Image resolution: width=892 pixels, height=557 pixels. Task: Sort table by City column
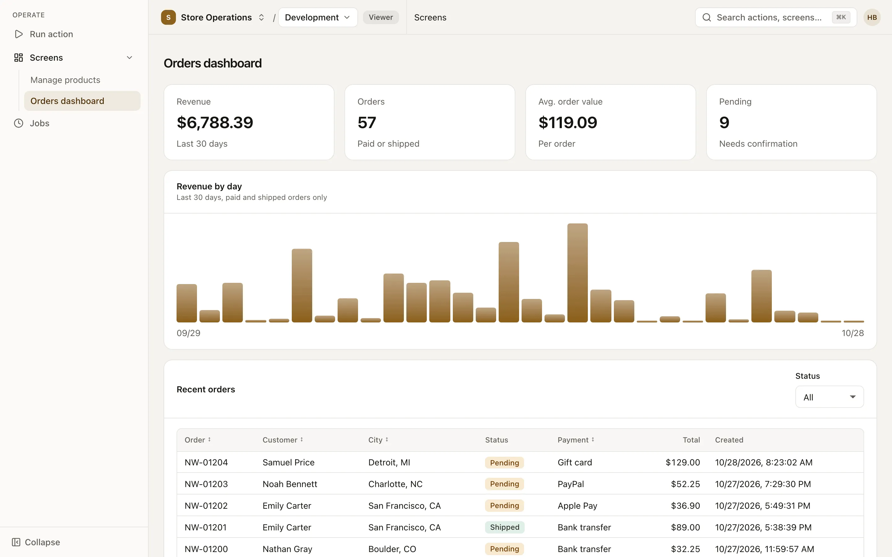(x=378, y=440)
